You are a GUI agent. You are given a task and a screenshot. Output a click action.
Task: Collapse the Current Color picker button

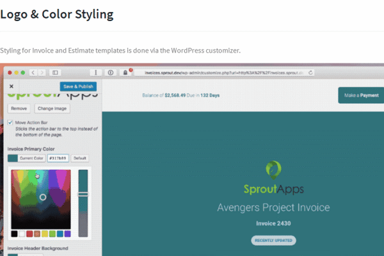26,158
